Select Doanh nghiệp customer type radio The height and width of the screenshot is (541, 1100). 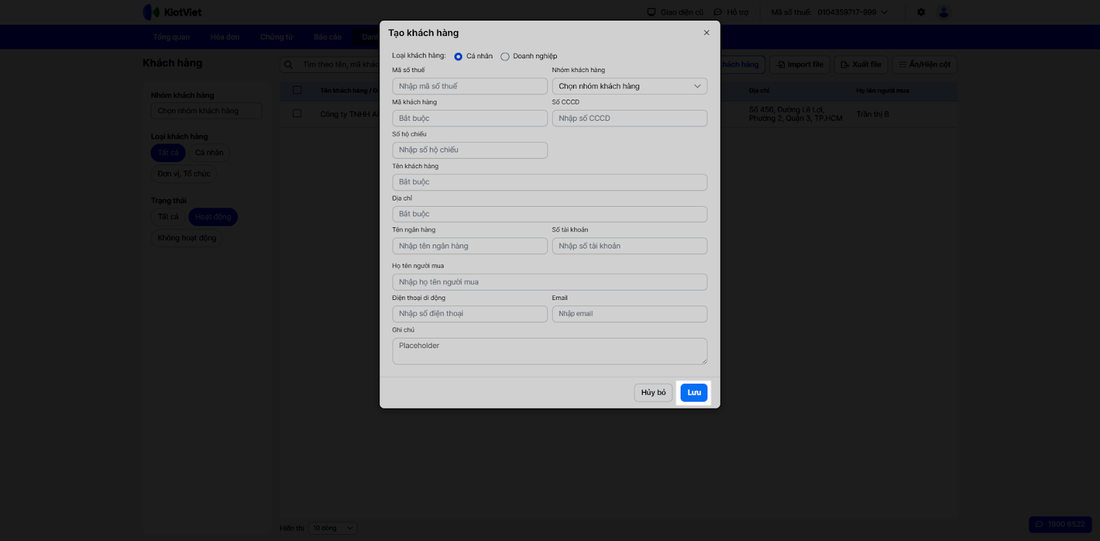(x=505, y=56)
